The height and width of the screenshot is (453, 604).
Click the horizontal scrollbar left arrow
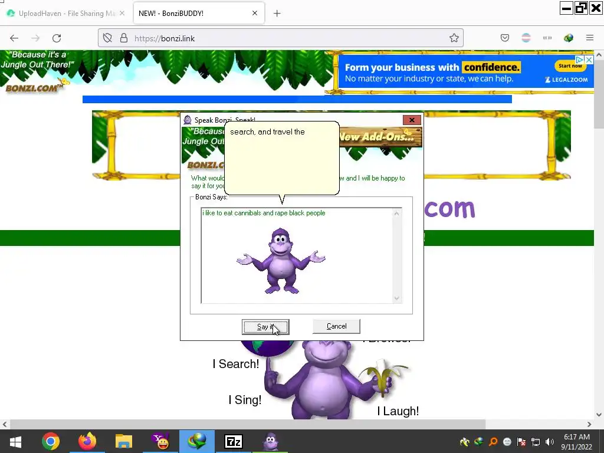point(5,424)
